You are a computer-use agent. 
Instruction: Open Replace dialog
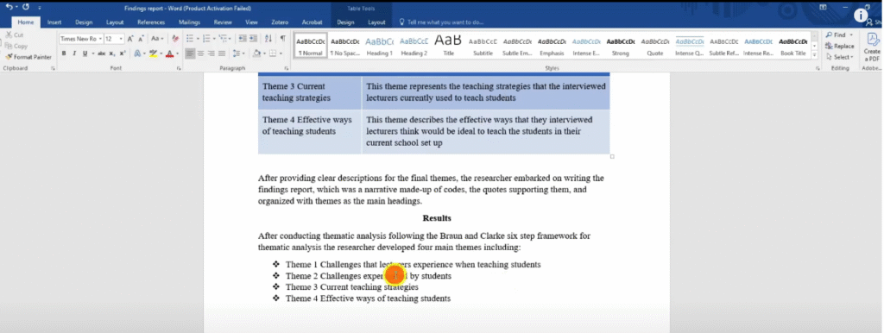pos(839,47)
